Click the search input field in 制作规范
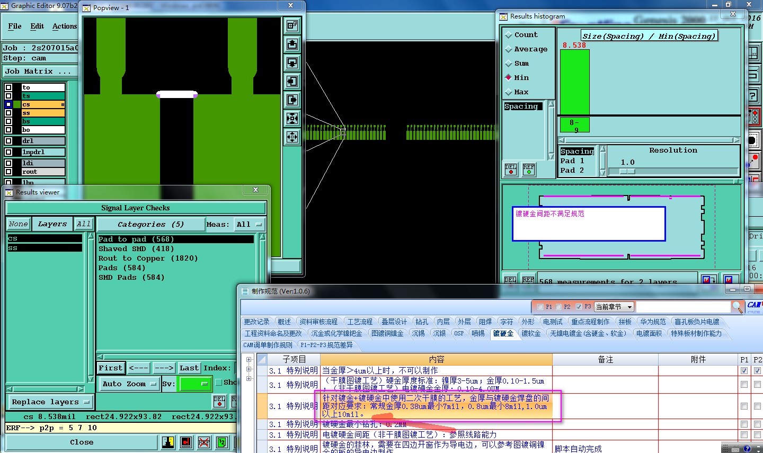763x453 pixels. point(683,307)
